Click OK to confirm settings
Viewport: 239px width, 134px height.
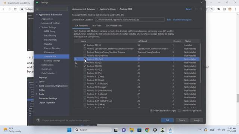pos(167,120)
